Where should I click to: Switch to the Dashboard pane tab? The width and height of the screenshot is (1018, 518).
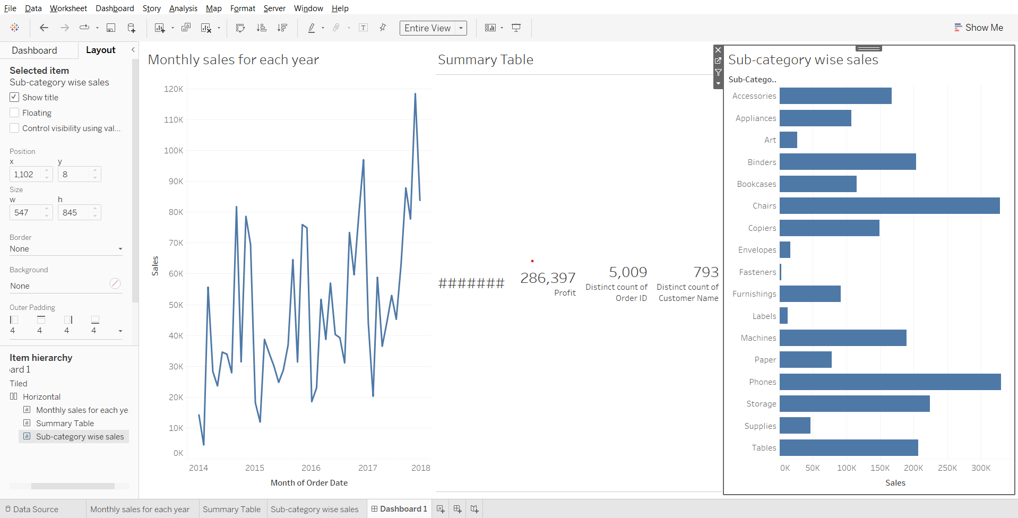point(34,50)
